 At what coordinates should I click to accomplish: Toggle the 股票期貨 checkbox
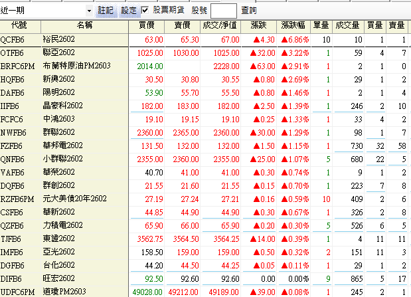pyautogui.click(x=145, y=11)
